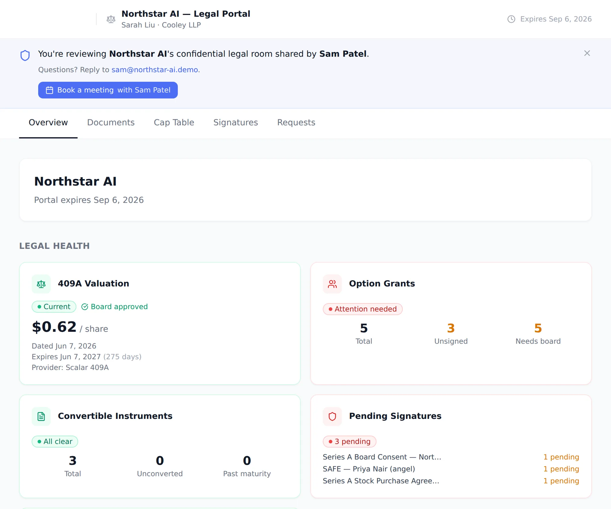Select the Signatures tab
The image size is (611, 509).
coord(236,123)
